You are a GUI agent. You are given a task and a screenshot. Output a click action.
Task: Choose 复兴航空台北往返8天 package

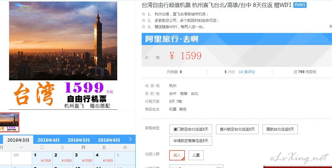pyautogui.click(x=237, y=129)
